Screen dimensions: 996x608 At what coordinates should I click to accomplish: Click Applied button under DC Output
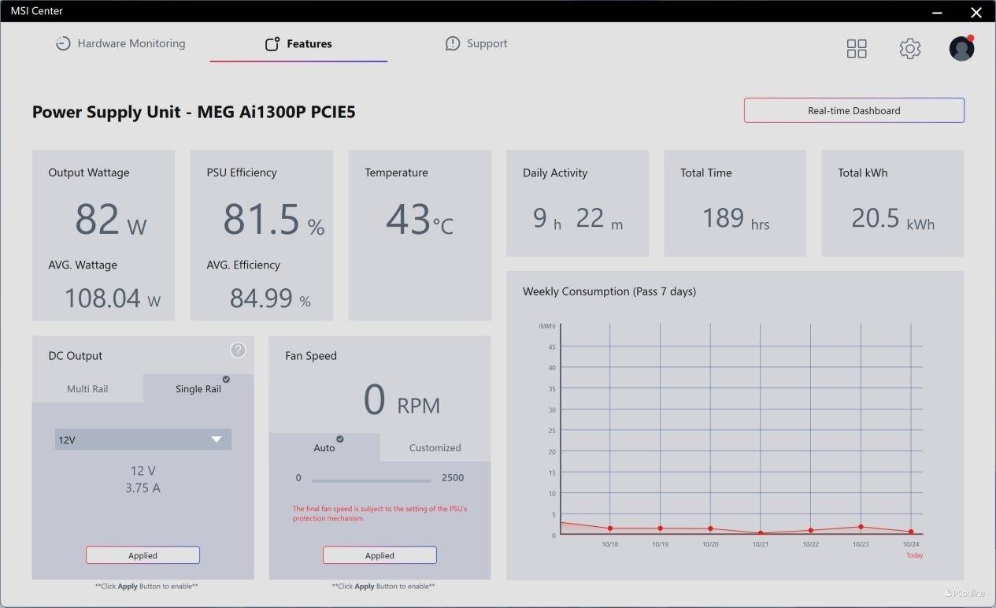tap(143, 555)
